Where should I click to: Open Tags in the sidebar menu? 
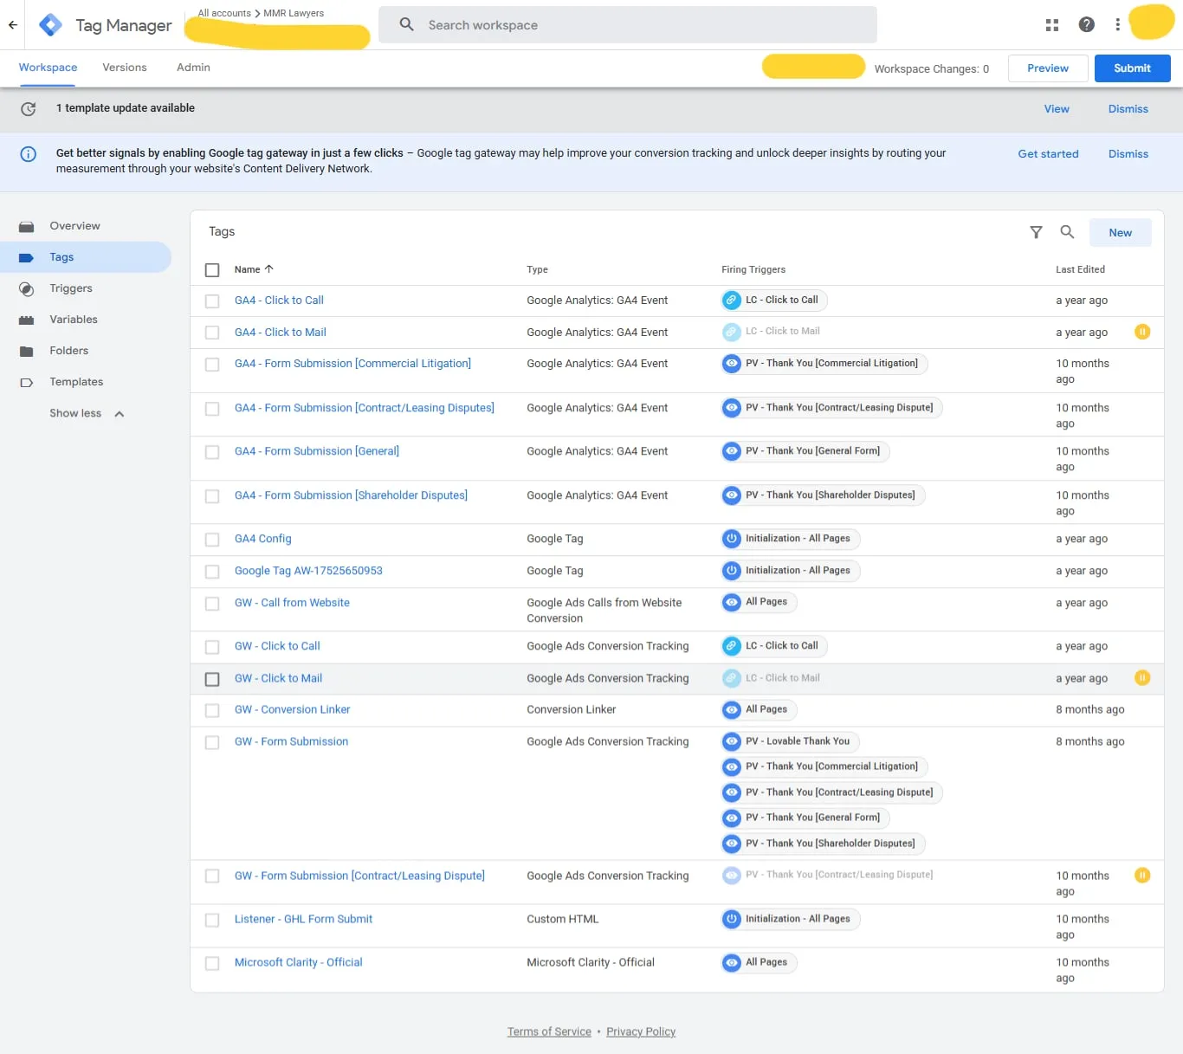coord(86,257)
